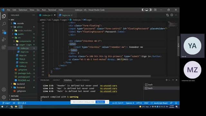Change the CRLF end of line setting
The width and height of the screenshot is (206, 116).
pyautogui.click(x=146, y=103)
